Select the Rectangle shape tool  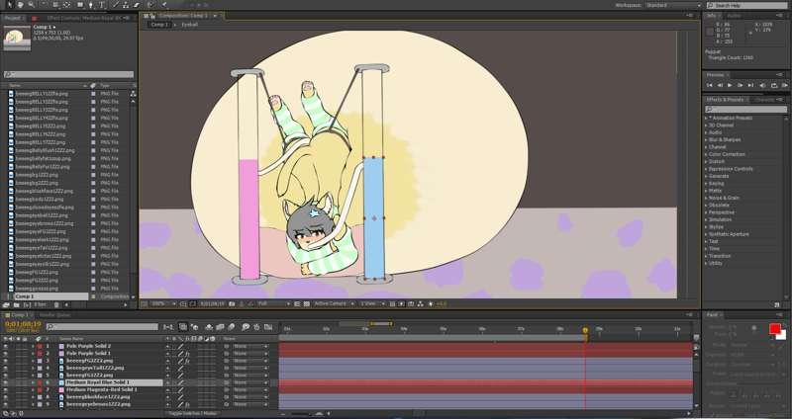click(80, 5)
